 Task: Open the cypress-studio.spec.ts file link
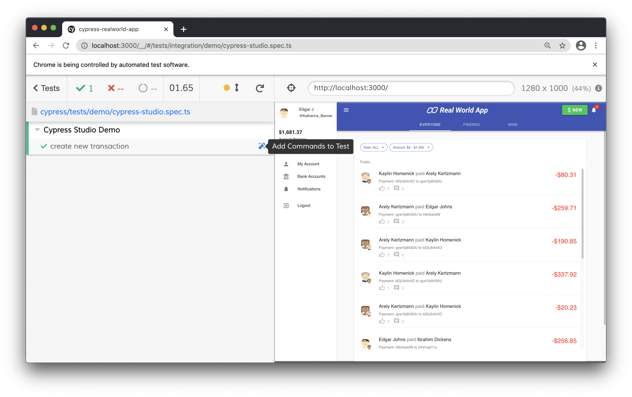pos(115,112)
